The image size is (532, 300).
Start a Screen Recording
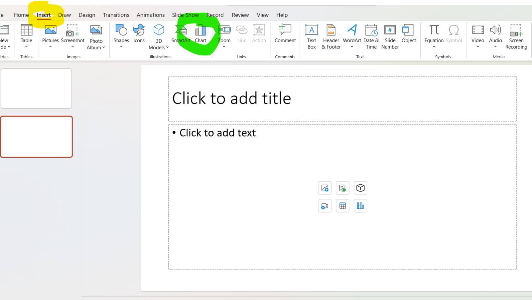pos(516,36)
